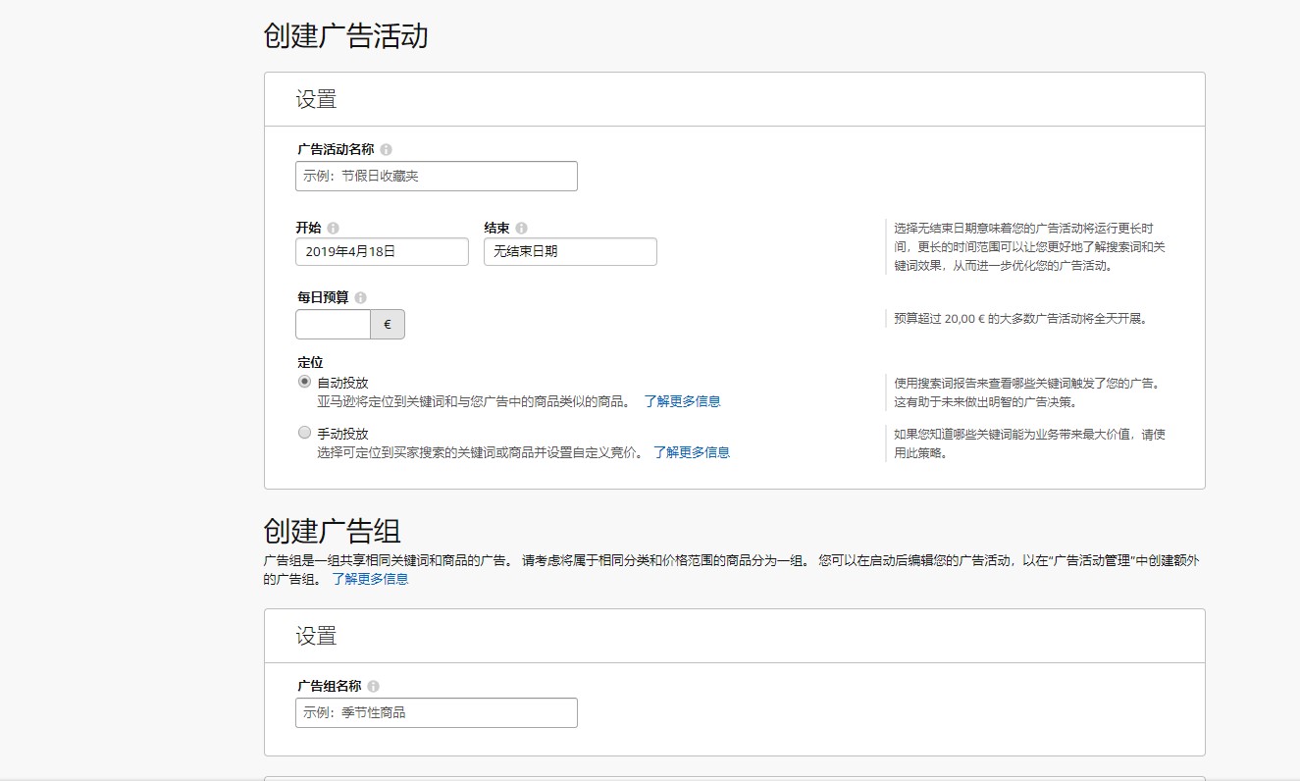This screenshot has width=1300, height=781.
Task: Open 了解更多信息 link under 自动投放
Action: pos(682,401)
